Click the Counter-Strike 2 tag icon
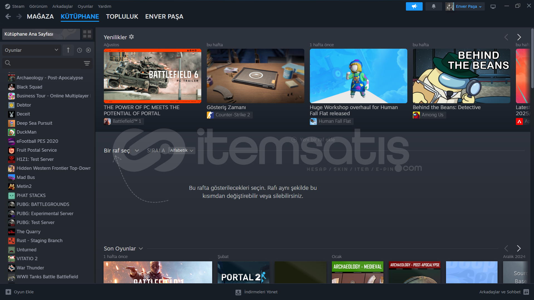The image size is (534, 300). click(x=210, y=115)
